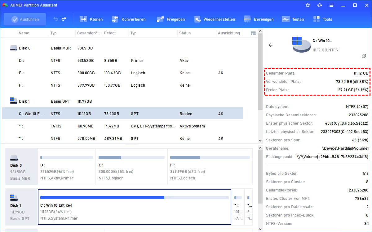This screenshot has width=372, height=232.
Task: Select D: partition block in disk map
Action: click(67, 166)
